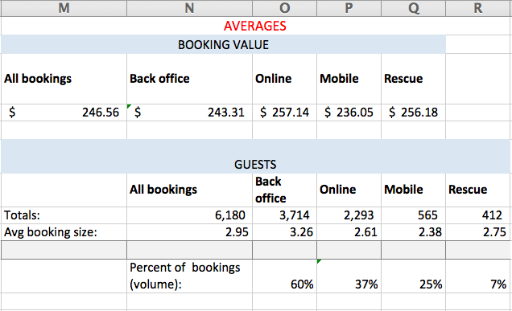Select the 3.26 average cell
Viewport: 512px width, 311px height.
pyautogui.click(x=284, y=232)
